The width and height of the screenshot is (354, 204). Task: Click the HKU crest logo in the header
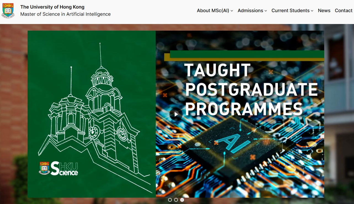8,10
